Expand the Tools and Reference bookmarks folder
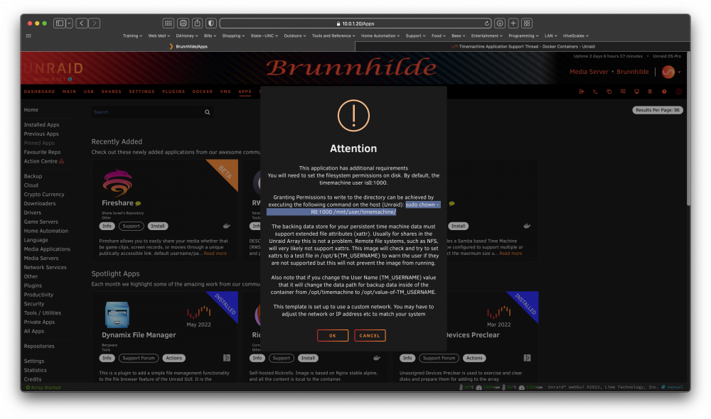Image resolution: width=711 pixels, height=419 pixels. [x=333, y=36]
